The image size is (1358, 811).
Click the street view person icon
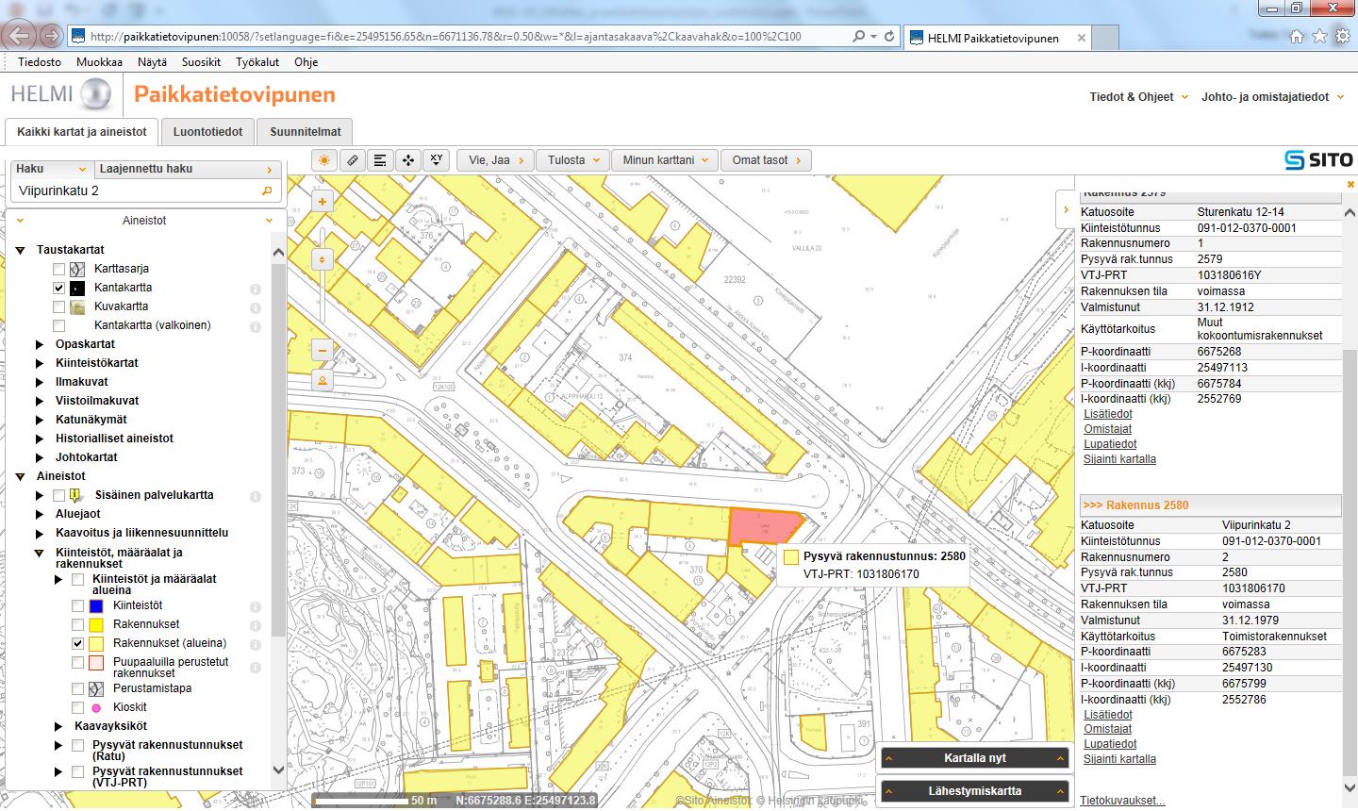[323, 381]
